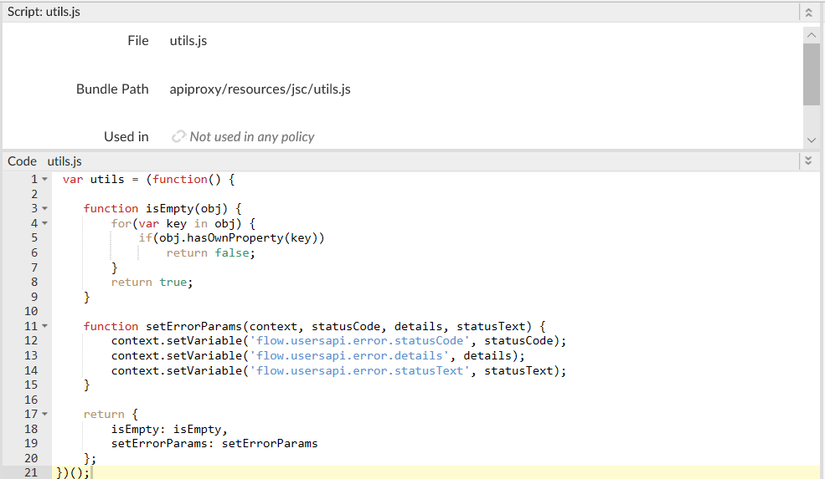Fold isEmpty function at line 3
825x479 pixels.
(44, 208)
